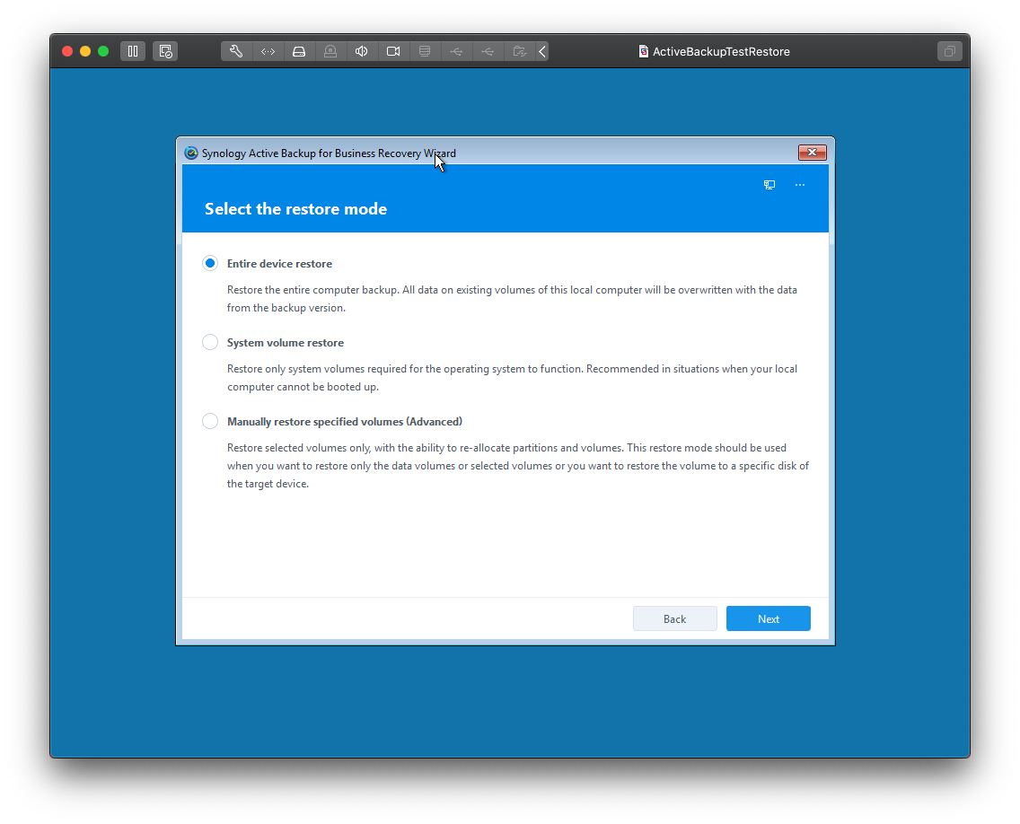Click the camera device icon in toolbar

[x=393, y=51]
